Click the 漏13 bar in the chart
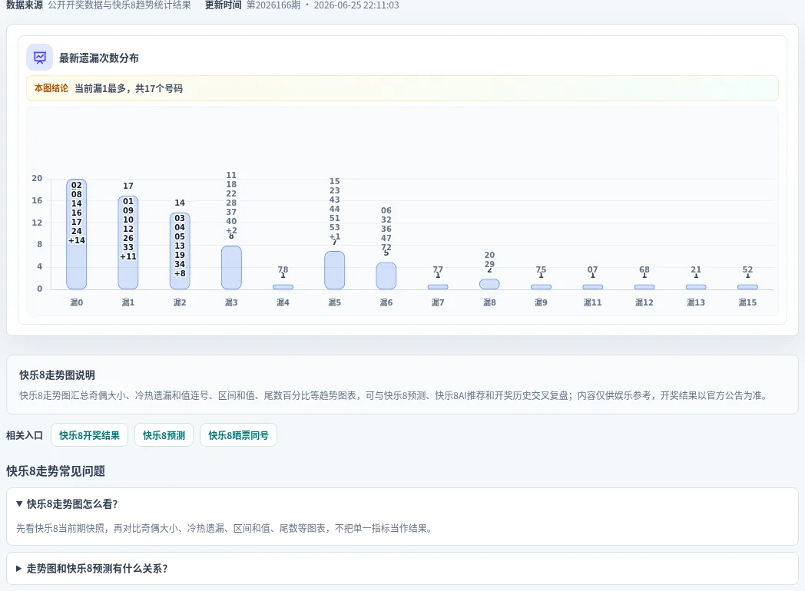Screen dimensions: 805x591 (696, 287)
